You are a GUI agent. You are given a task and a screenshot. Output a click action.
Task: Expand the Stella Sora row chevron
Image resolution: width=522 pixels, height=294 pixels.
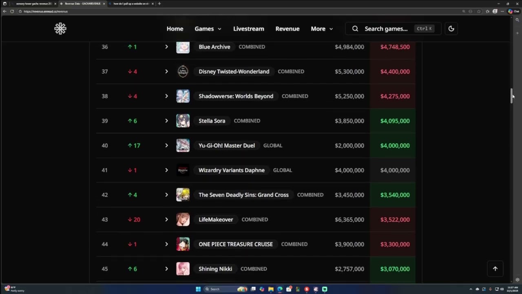click(166, 121)
